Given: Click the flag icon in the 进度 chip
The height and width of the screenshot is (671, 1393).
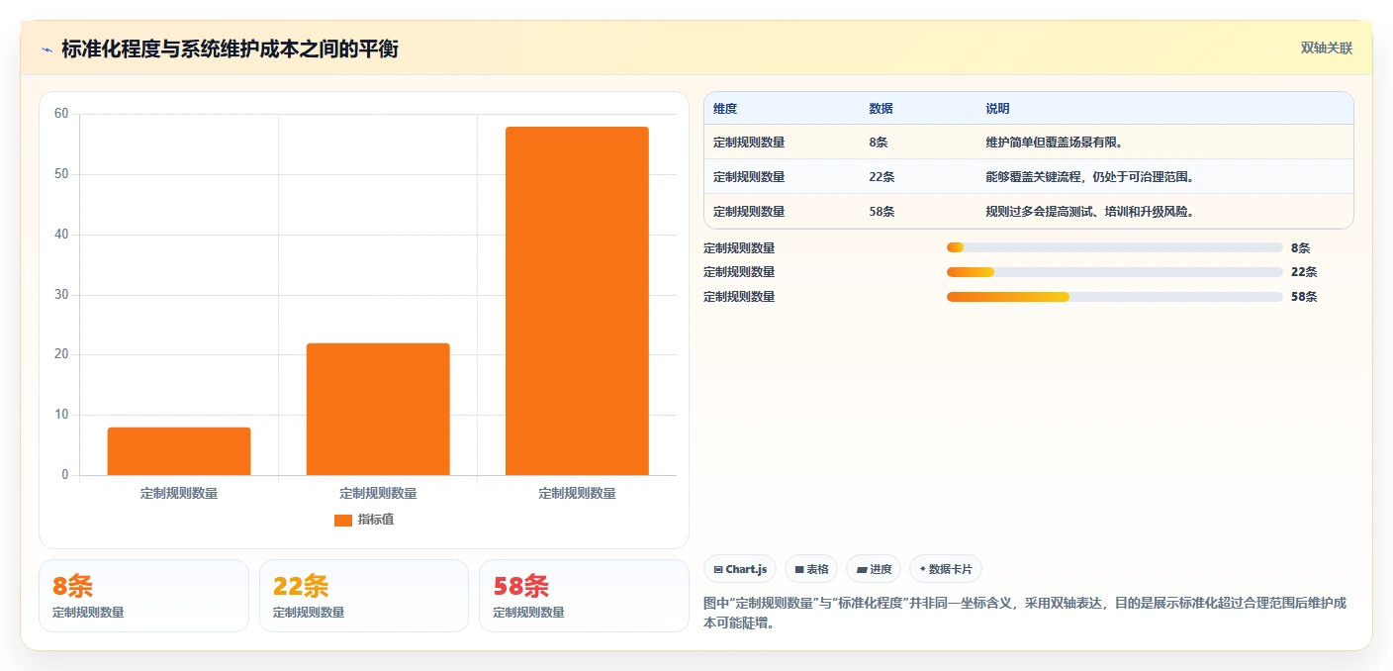Looking at the screenshot, I should click(x=862, y=570).
